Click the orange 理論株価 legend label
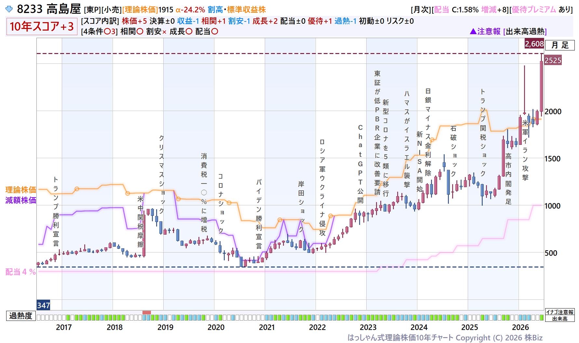 [21, 190]
